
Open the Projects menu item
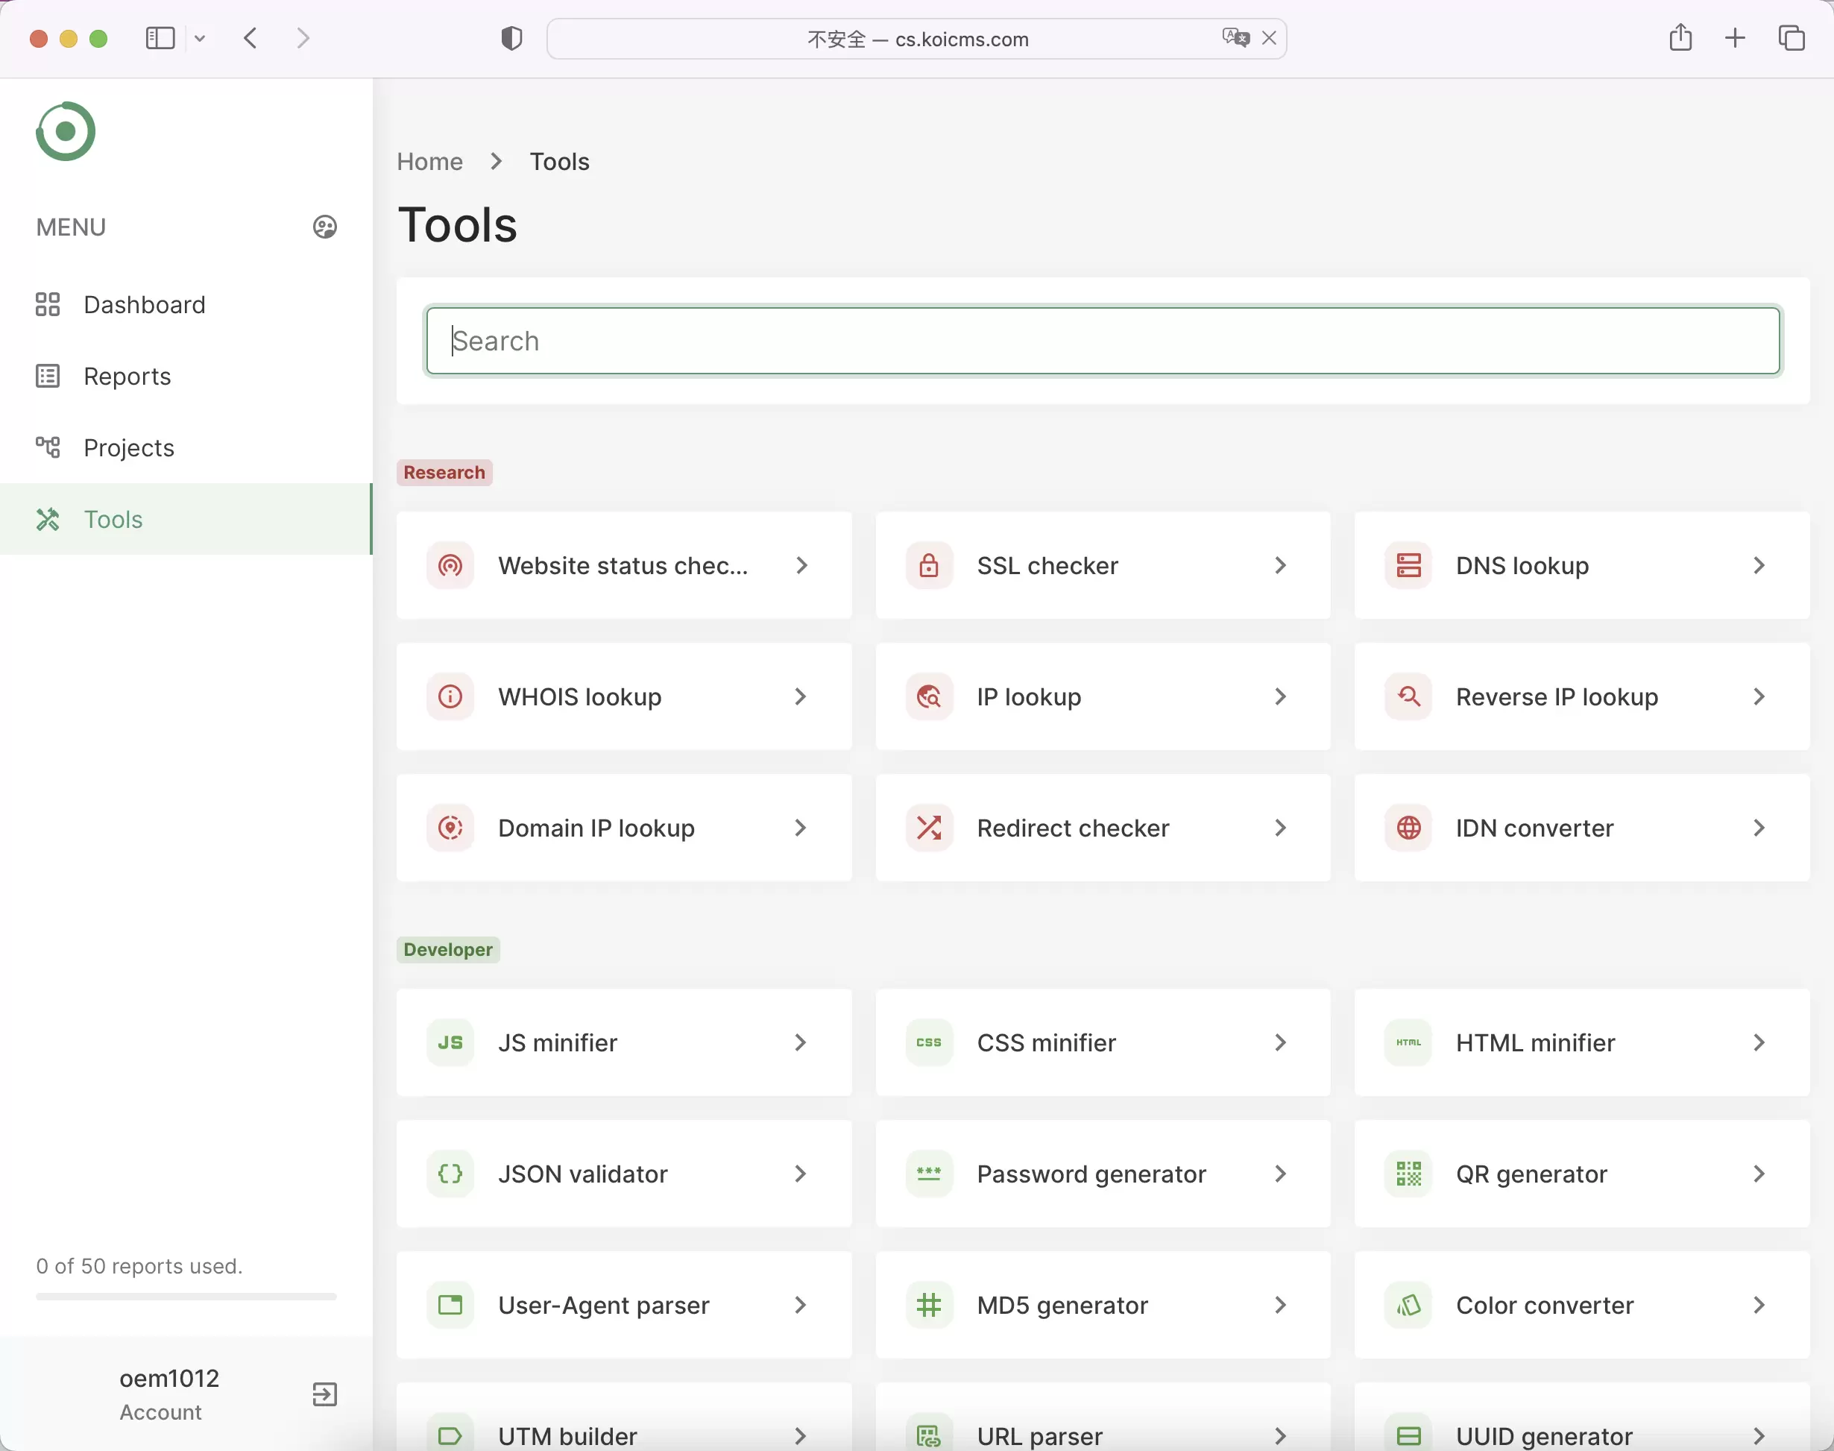pos(185,447)
